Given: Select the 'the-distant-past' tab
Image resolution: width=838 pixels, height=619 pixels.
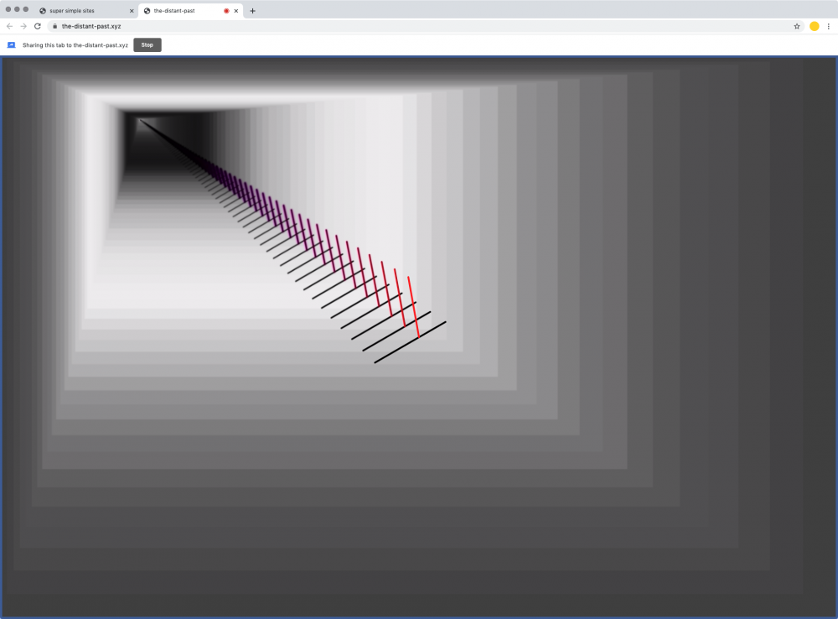Looking at the screenshot, I should [191, 11].
